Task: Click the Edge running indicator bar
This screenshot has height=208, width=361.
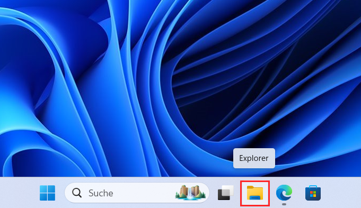Action: click(x=284, y=204)
